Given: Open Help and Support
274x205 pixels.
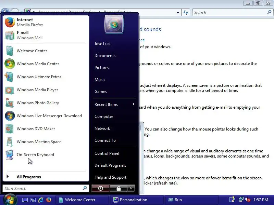Looking at the screenshot, I should click(110, 177).
